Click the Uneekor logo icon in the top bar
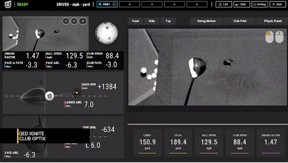 [8, 4]
